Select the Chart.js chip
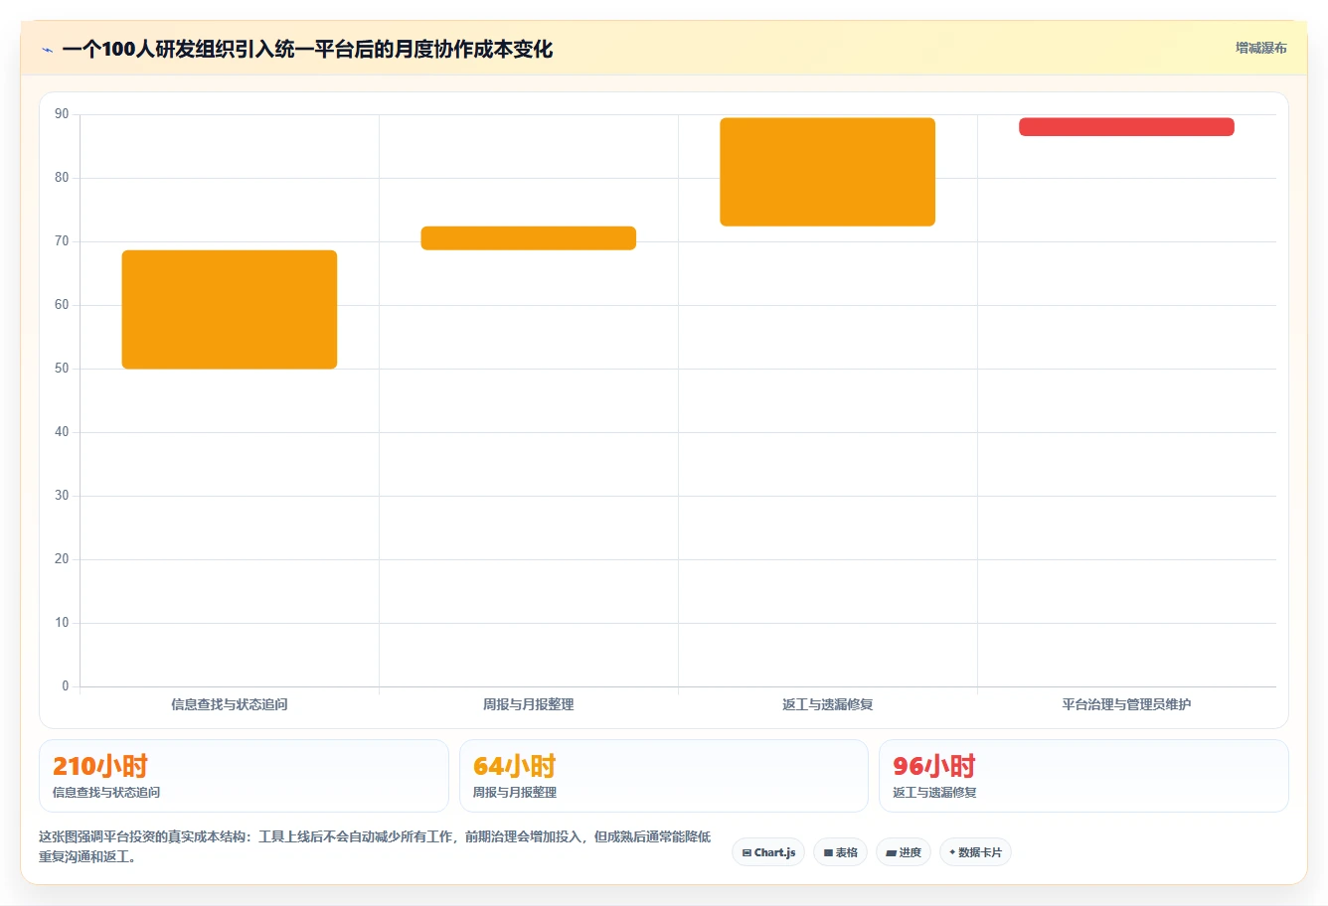Image resolution: width=1328 pixels, height=906 pixels. (x=768, y=852)
